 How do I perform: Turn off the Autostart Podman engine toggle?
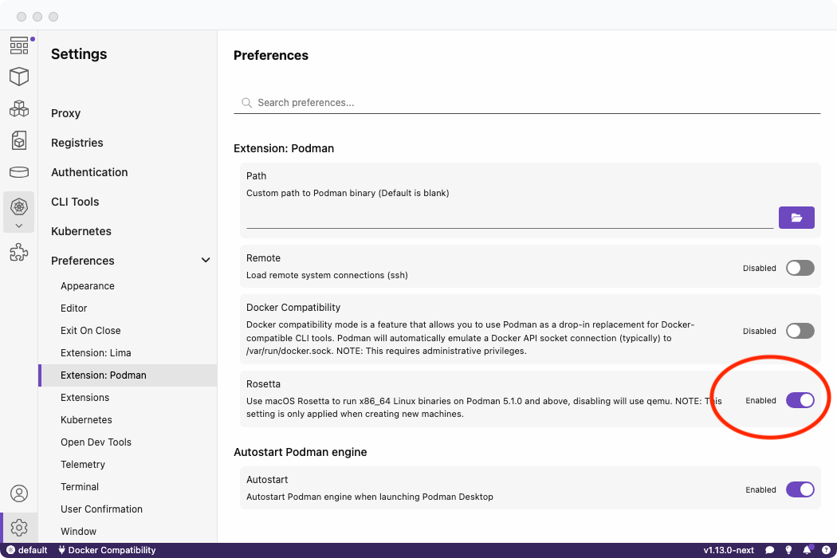pyautogui.click(x=800, y=489)
